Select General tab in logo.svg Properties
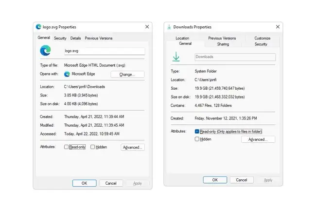 click(44, 38)
